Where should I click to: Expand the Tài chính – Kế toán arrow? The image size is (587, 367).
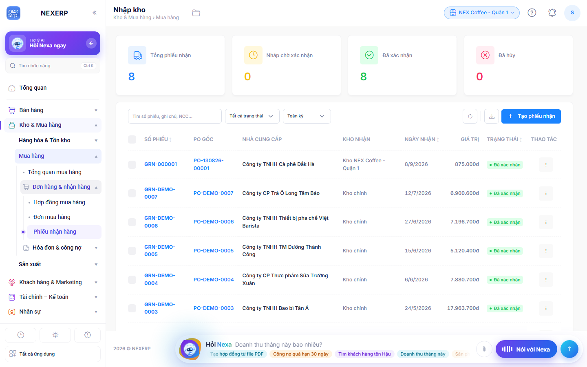[x=96, y=297]
